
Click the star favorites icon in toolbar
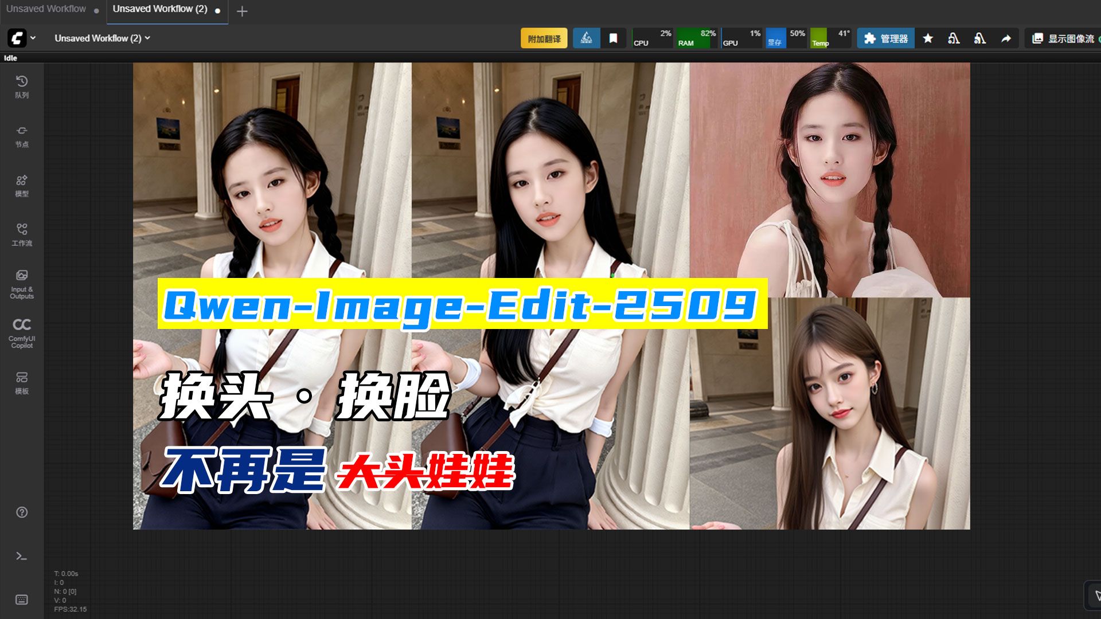(928, 38)
